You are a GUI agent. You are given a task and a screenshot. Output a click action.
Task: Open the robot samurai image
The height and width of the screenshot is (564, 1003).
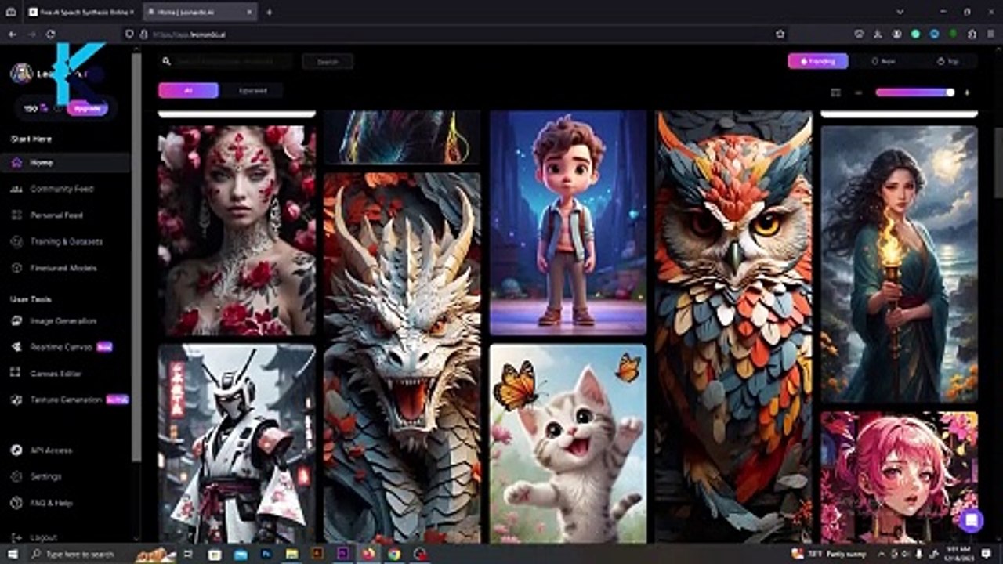(237, 443)
